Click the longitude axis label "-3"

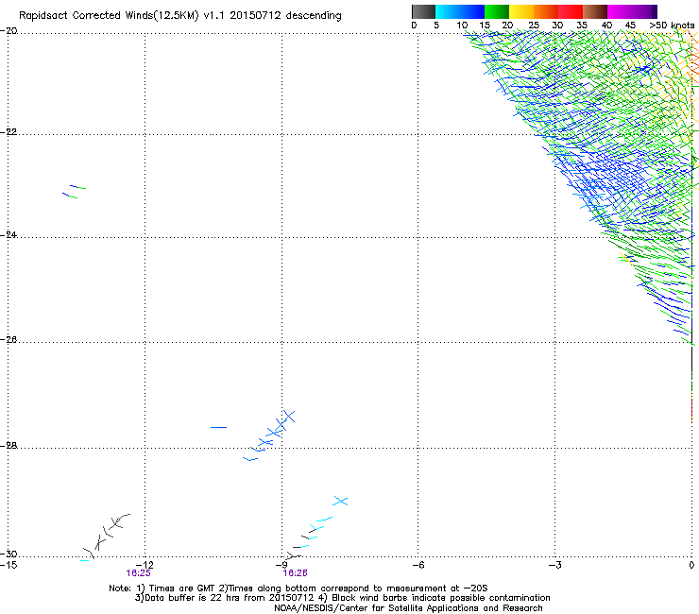(555, 565)
